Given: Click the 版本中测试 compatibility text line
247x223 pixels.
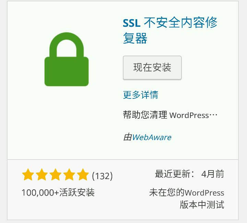Looking at the screenshot, I should (x=202, y=204).
